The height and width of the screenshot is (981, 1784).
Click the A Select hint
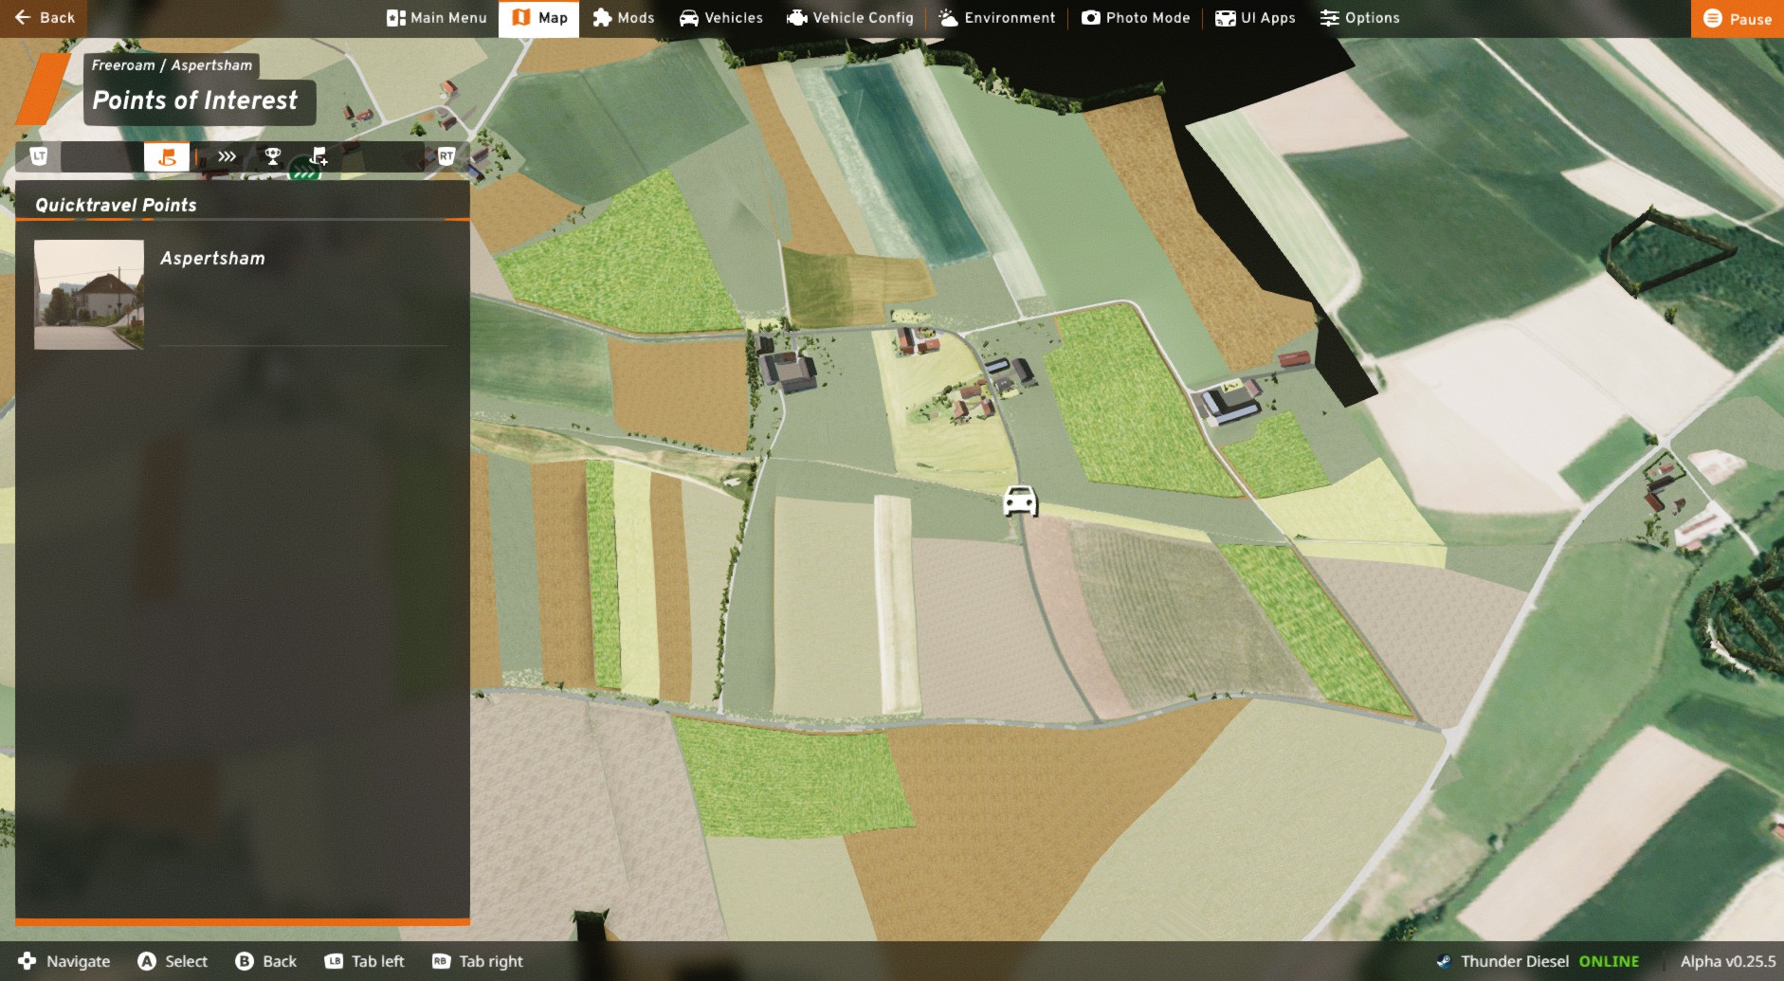173,961
